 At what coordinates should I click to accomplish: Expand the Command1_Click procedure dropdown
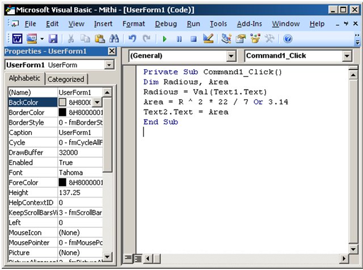coord(347,56)
